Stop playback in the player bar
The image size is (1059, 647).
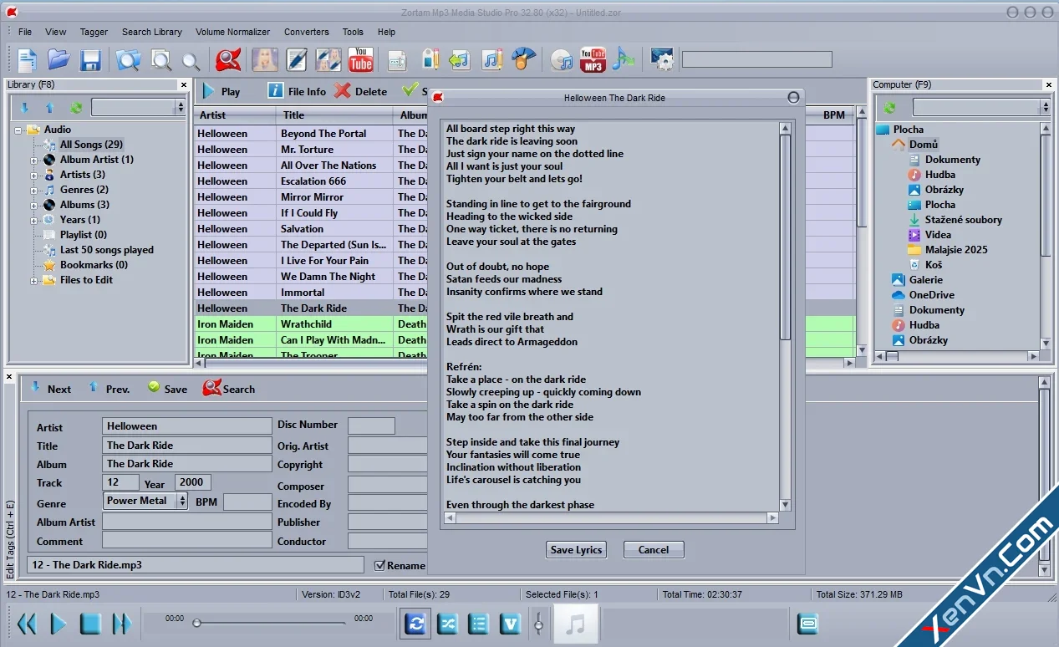tap(90, 624)
